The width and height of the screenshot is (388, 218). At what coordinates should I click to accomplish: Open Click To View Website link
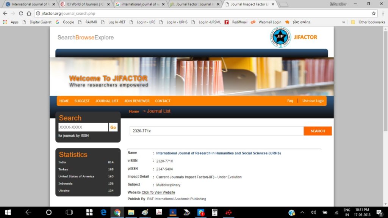point(158,192)
